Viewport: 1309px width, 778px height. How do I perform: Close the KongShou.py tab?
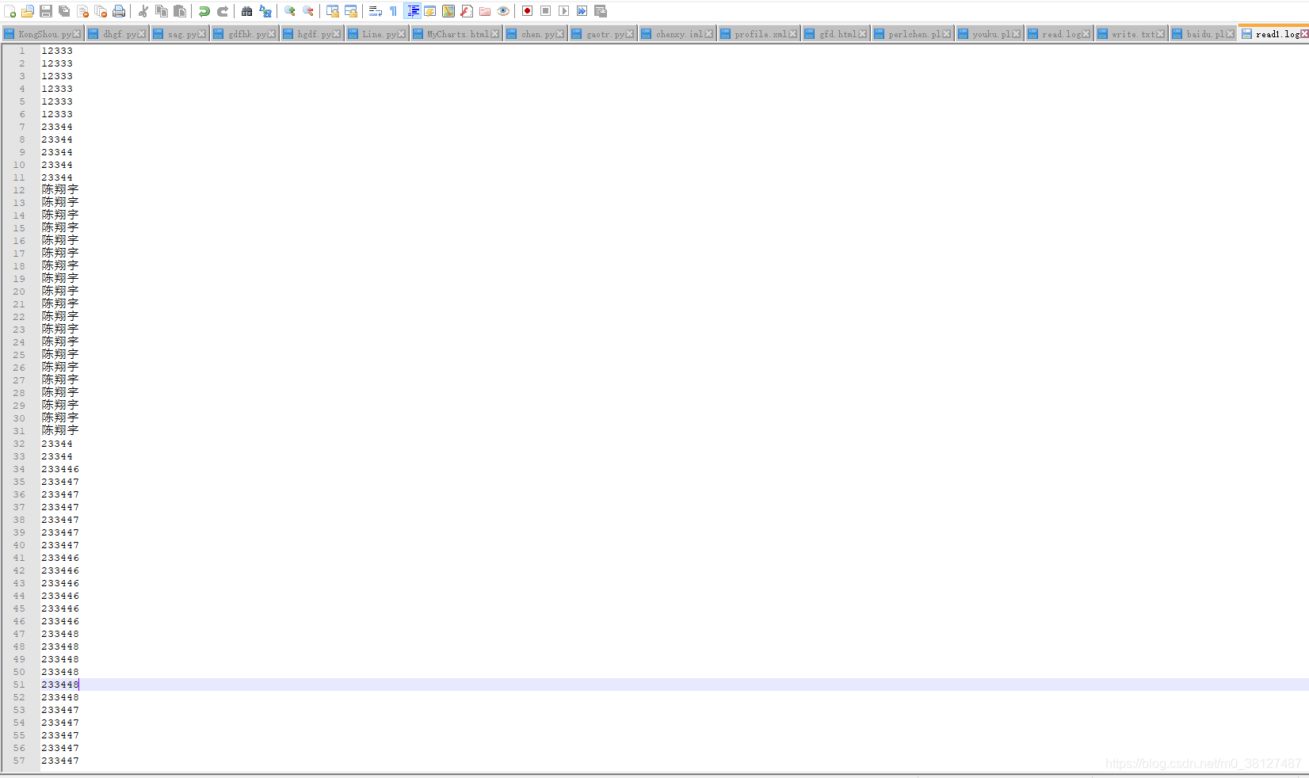76,34
